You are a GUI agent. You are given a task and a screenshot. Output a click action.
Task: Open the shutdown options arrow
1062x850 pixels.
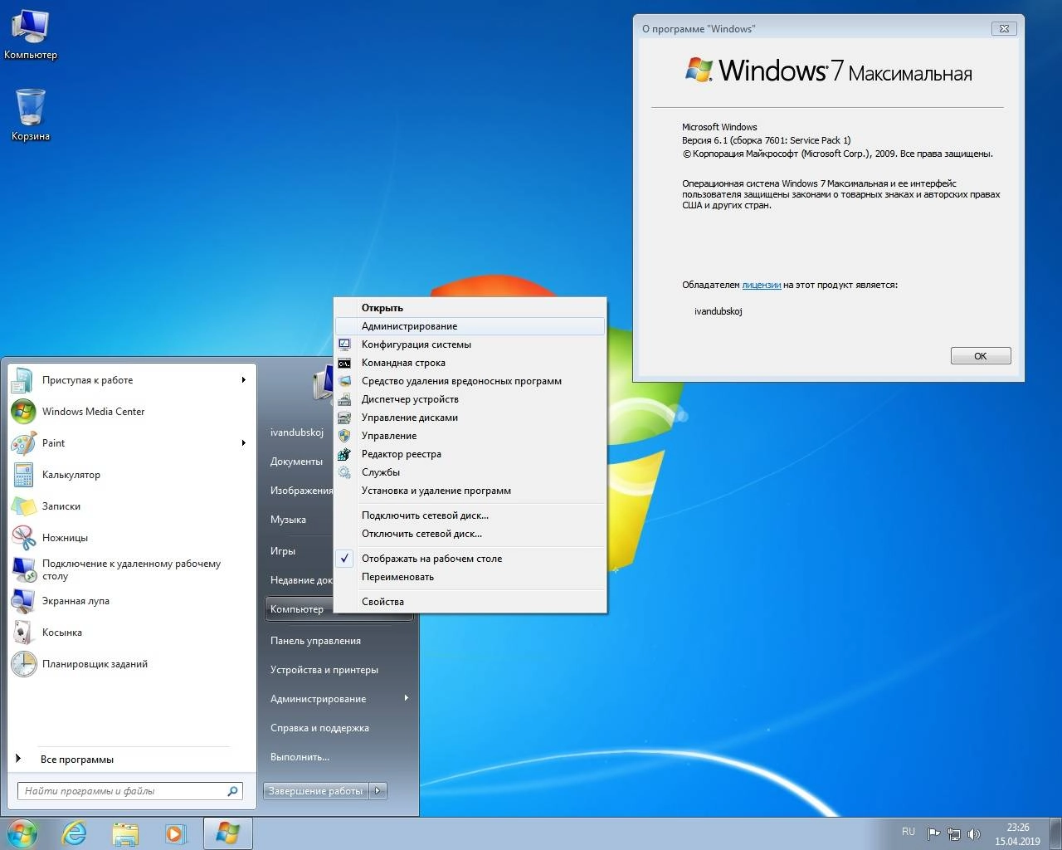pyautogui.click(x=378, y=791)
